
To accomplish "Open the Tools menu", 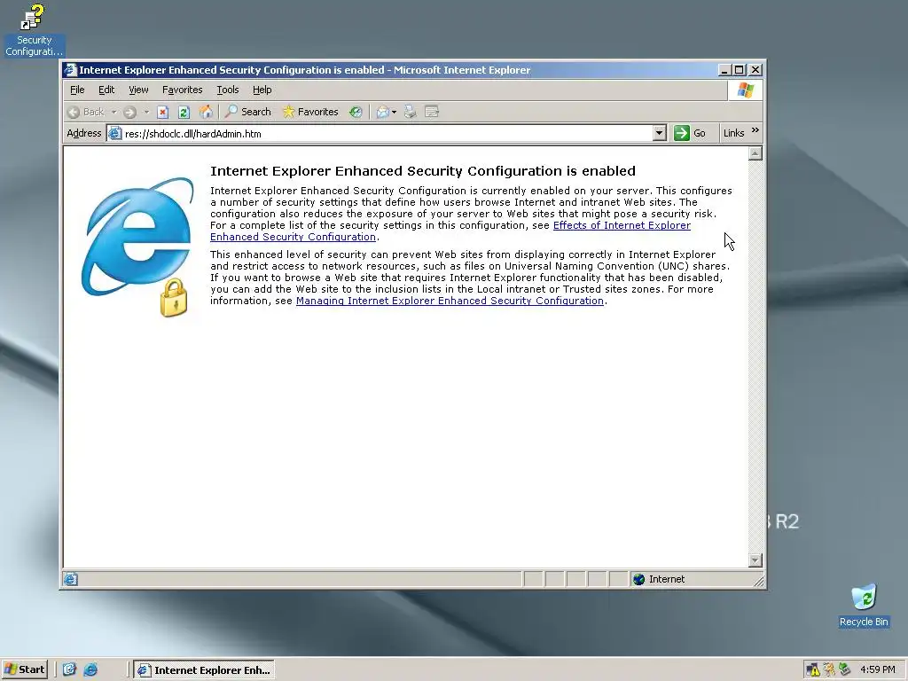I will [x=228, y=90].
